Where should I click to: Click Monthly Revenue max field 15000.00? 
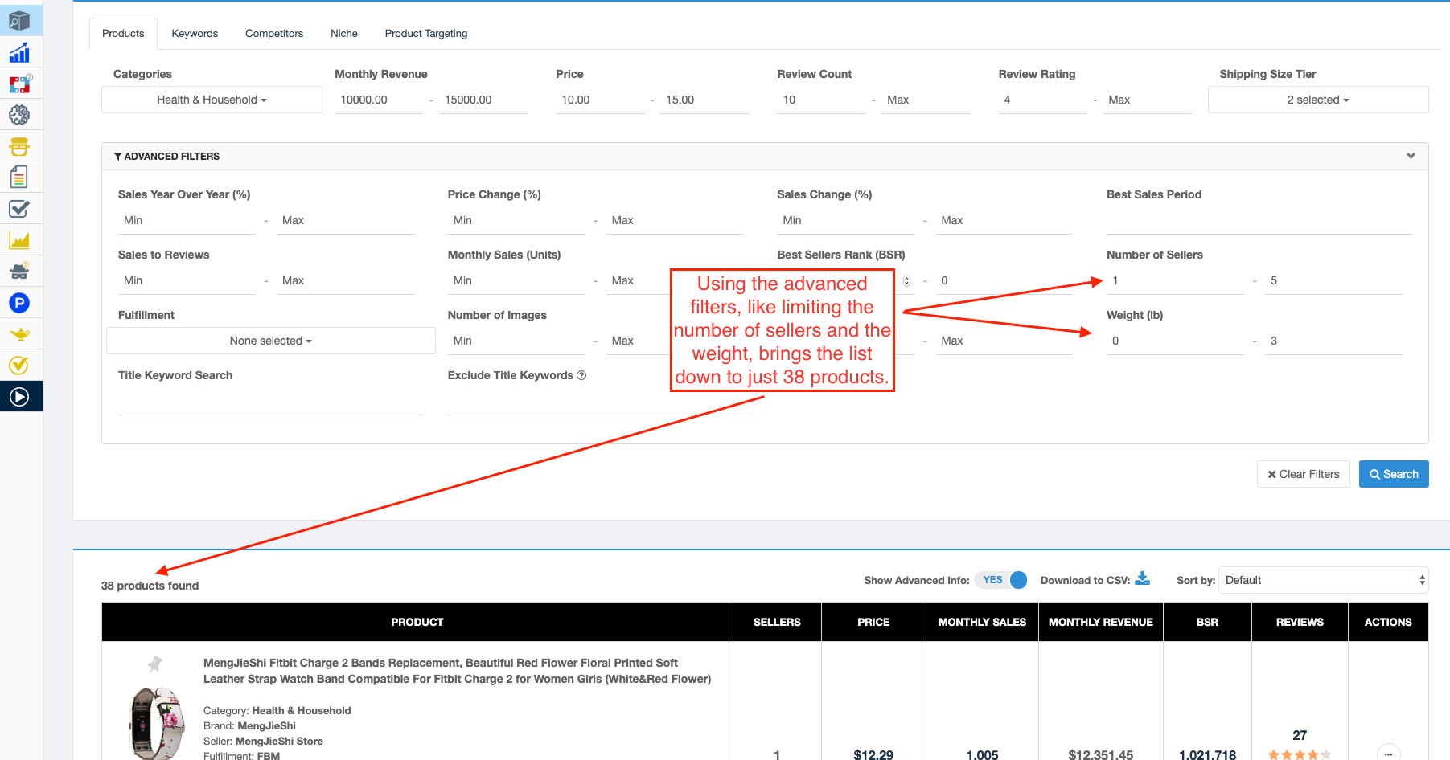point(483,100)
